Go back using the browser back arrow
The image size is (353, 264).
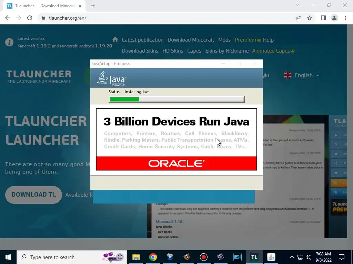pos(8,18)
